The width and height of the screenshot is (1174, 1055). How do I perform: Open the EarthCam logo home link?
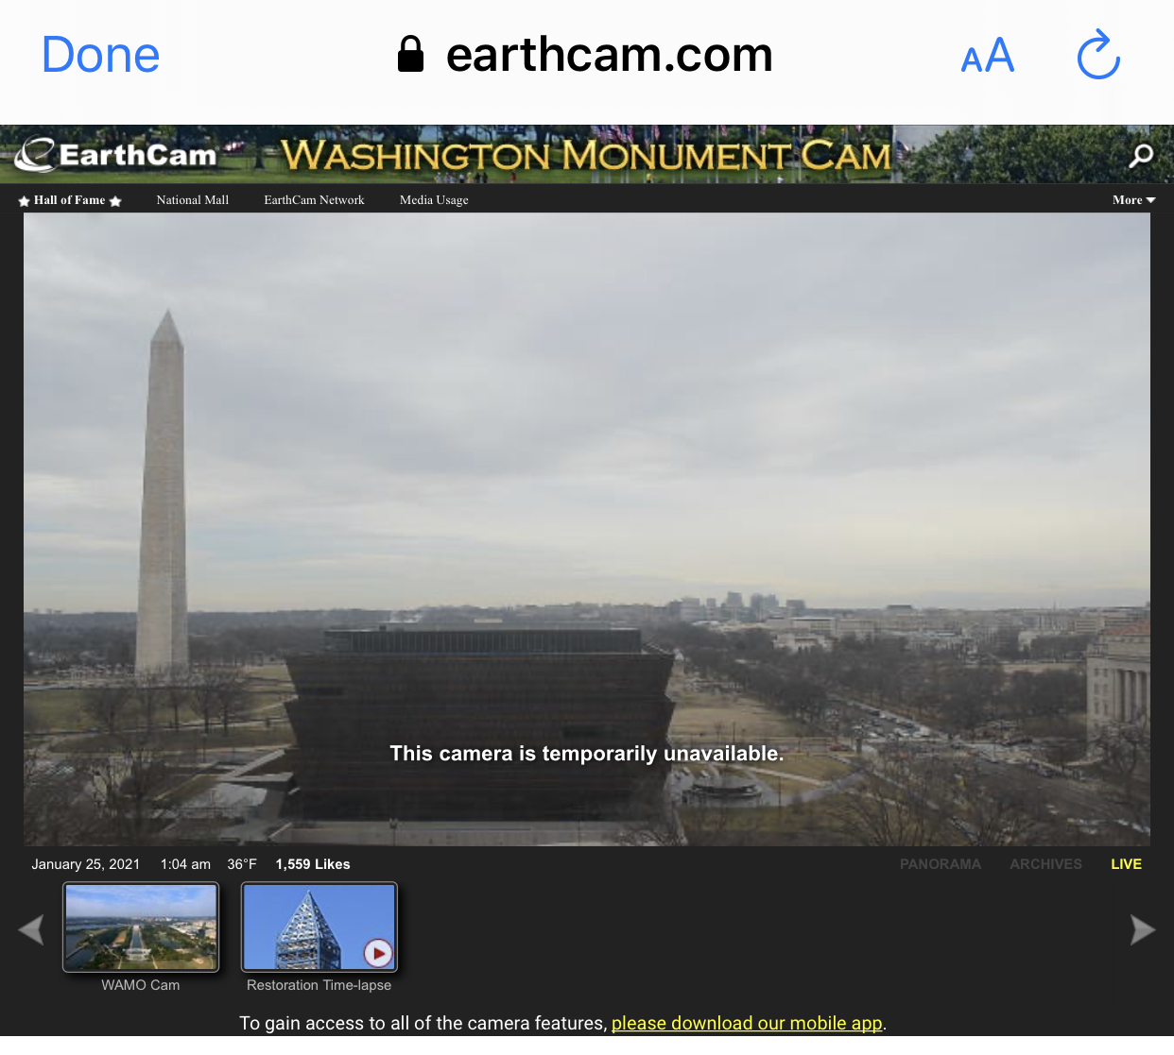tap(115, 154)
